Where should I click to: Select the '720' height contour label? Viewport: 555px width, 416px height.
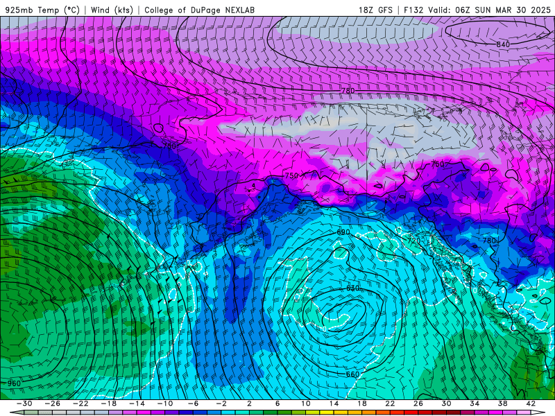(413, 241)
